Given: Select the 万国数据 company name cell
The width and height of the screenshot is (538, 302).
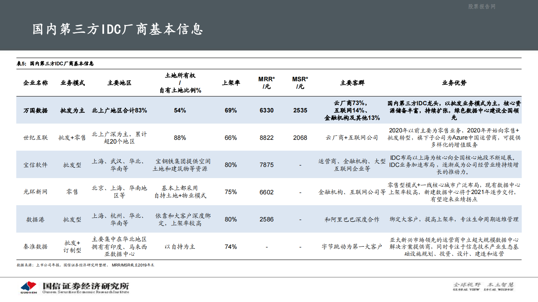Looking at the screenshot, I should tap(36, 110).
